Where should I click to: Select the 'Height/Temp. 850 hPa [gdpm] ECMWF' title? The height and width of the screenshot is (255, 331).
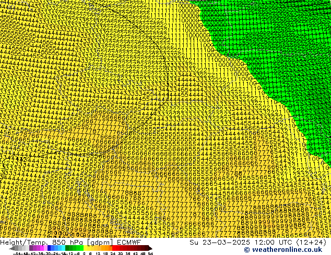[70, 243]
